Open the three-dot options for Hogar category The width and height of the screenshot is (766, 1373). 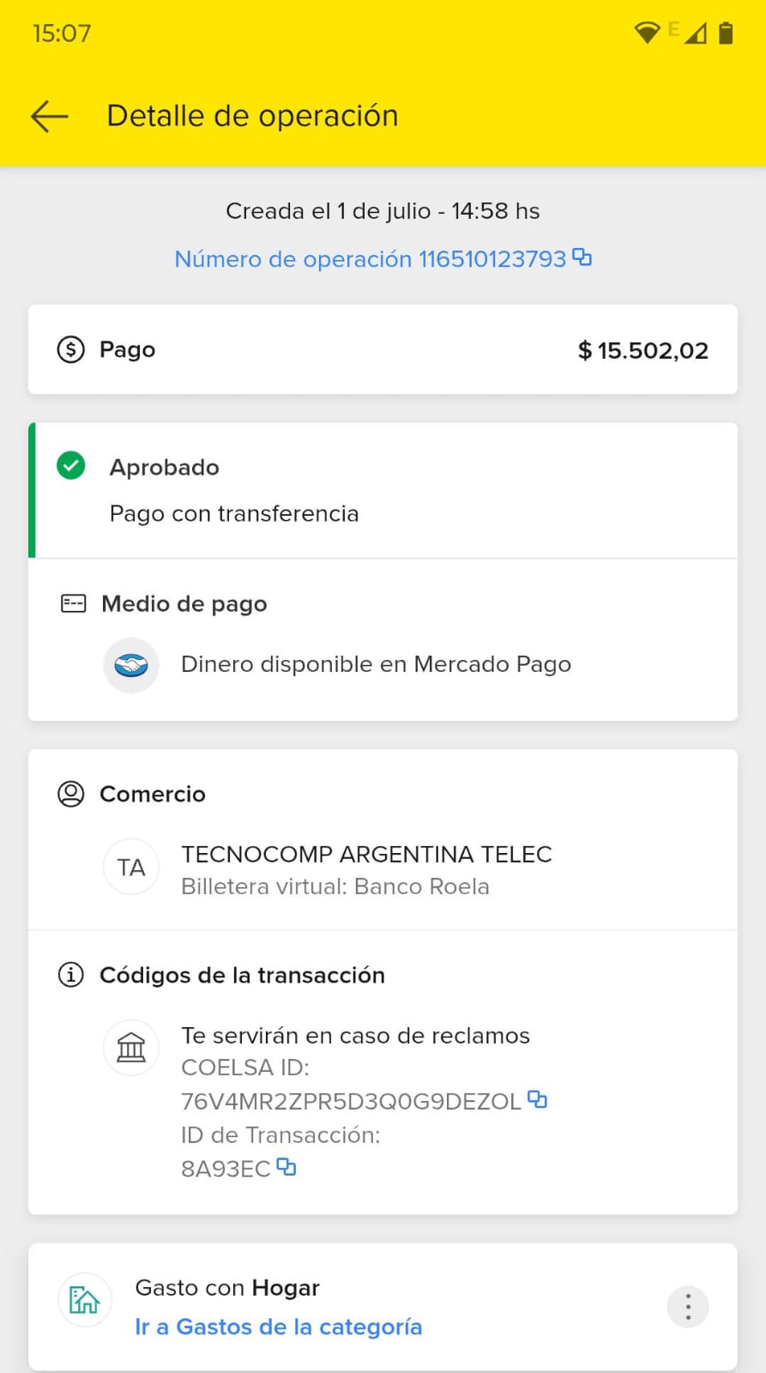688,1307
